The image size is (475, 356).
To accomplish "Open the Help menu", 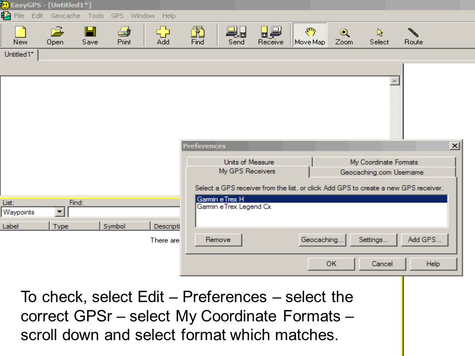I will (x=169, y=16).
